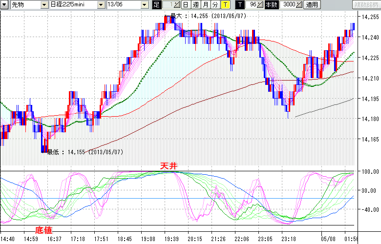The image size is (381, 244).
Task: Expand the 13/06 contract month dropdown
Action: click(x=144, y=5)
